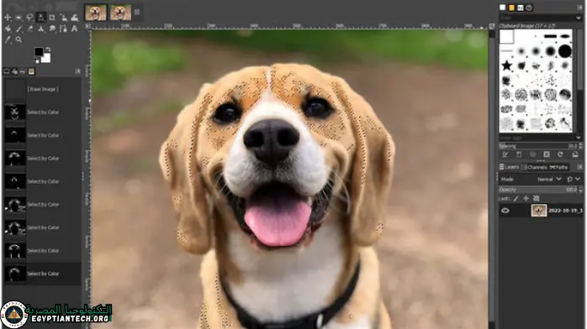587x329 pixels.
Task: Select the Smudge tool
Action: click(x=52, y=29)
